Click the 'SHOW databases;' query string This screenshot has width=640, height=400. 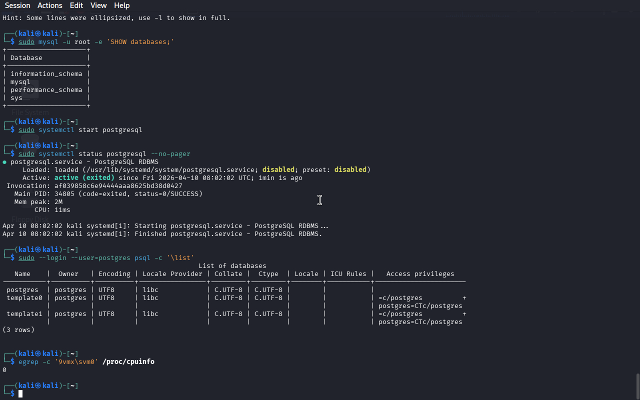click(140, 42)
